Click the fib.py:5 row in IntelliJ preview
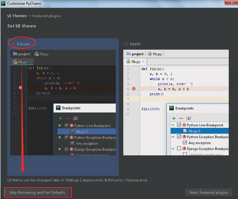 click(x=200, y=131)
